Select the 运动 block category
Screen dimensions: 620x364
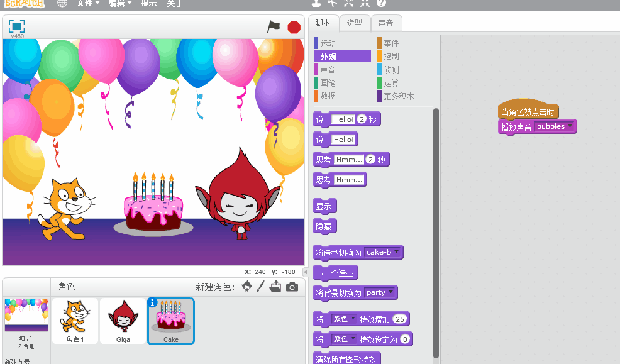pyautogui.click(x=342, y=43)
